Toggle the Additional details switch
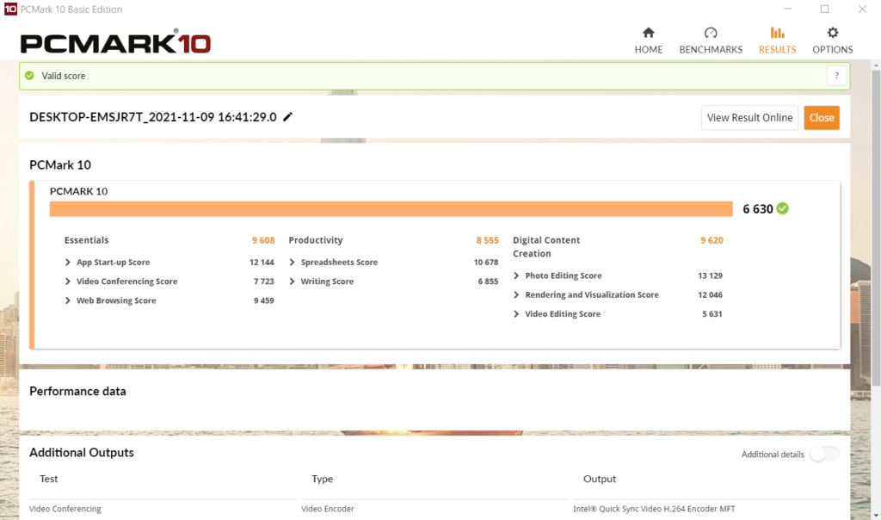881x520 pixels. [x=824, y=454]
